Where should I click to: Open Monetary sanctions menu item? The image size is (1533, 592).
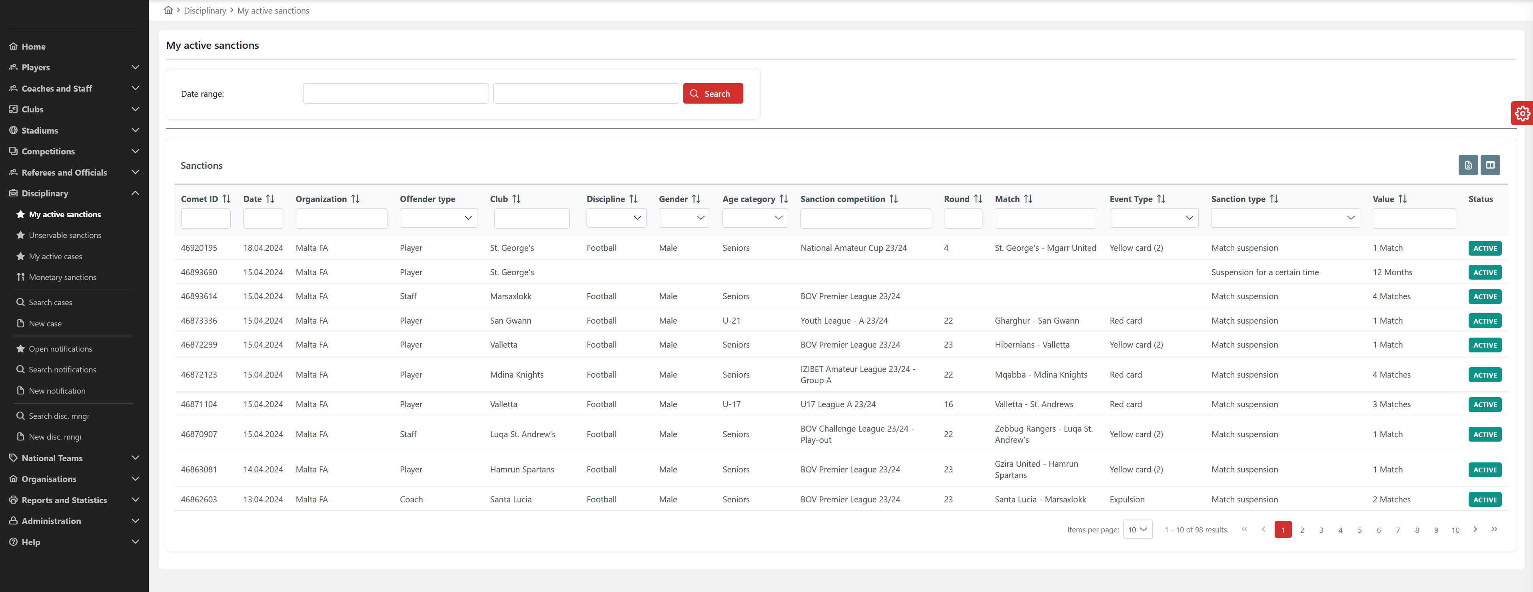(x=62, y=277)
